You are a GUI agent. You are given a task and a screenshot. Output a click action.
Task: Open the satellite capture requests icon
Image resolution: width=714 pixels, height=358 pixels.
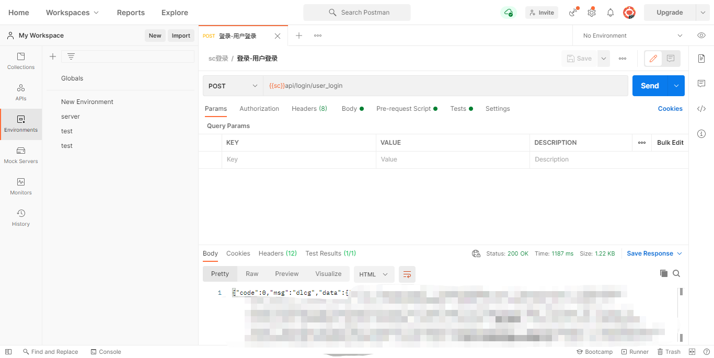point(573,13)
